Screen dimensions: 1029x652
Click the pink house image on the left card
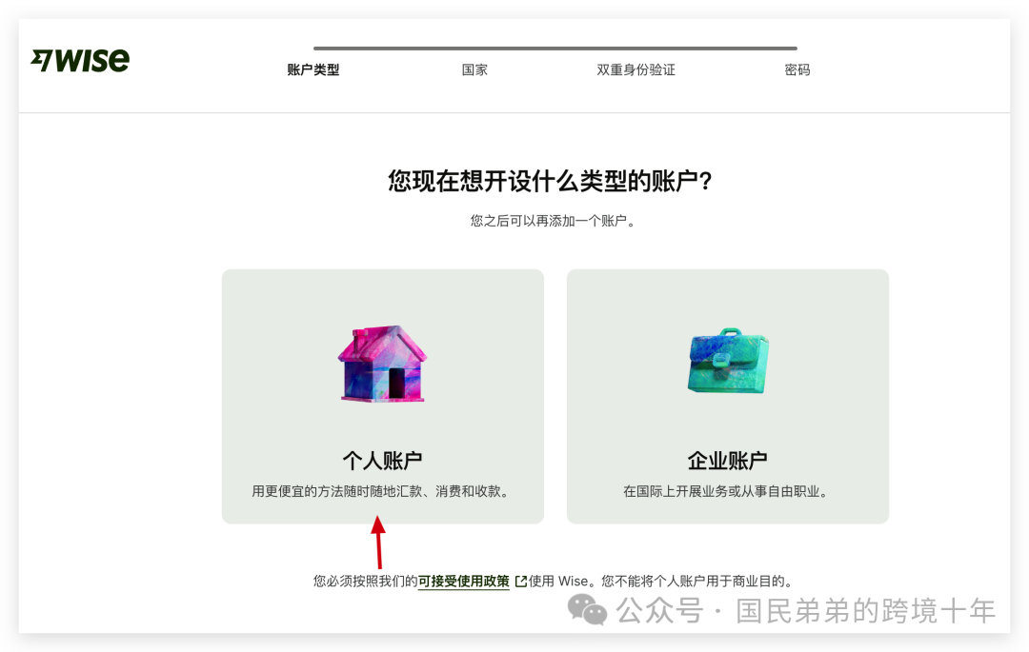[x=381, y=366]
